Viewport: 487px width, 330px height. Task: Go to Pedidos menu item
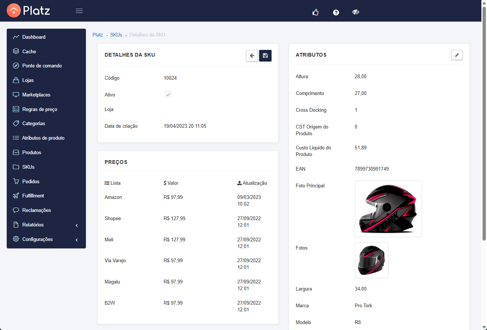46,181
